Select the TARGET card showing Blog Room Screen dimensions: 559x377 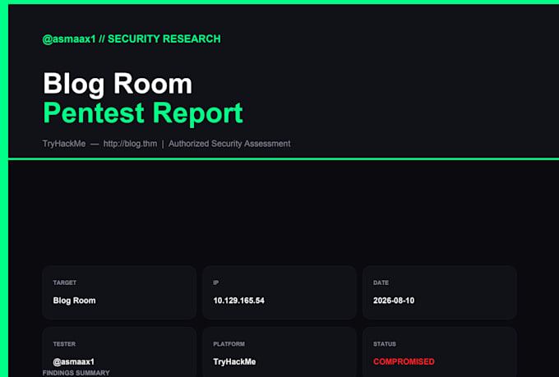click(119, 292)
